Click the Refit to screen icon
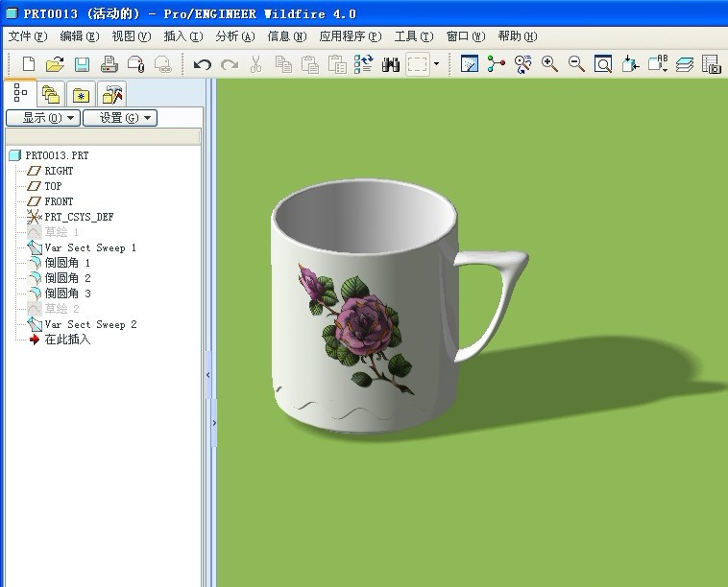Viewport: 728px width, 587px height. pos(603,63)
